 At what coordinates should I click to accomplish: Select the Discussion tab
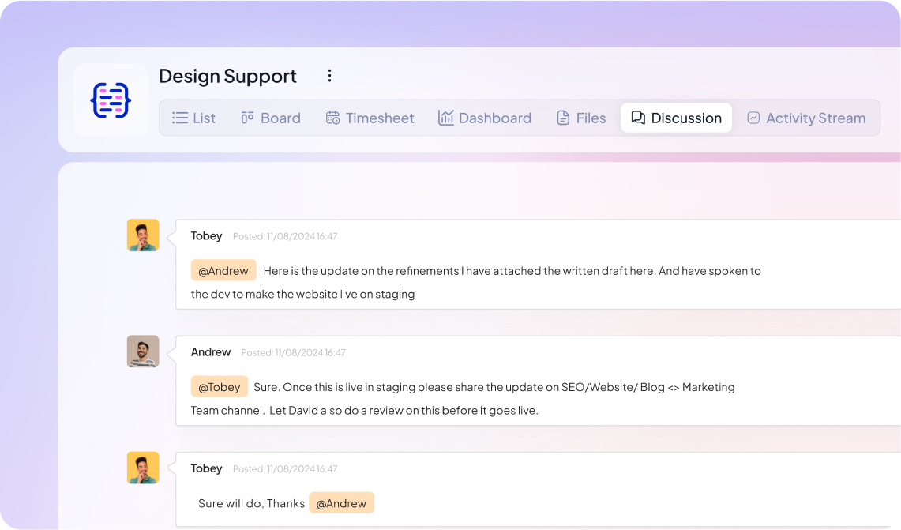[676, 118]
